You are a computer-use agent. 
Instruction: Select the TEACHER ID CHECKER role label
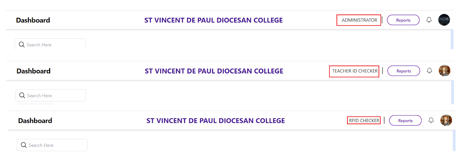(x=355, y=71)
